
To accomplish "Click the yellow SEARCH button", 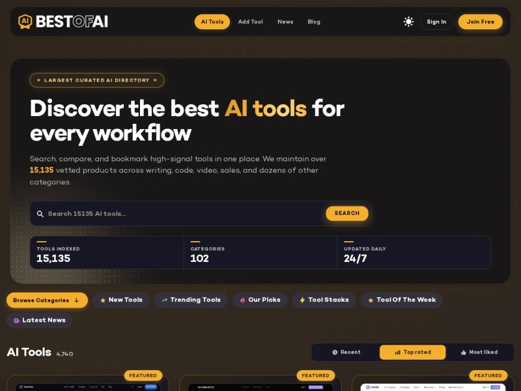I will point(347,213).
